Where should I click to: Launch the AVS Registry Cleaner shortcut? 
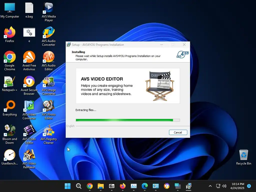pyautogui.click(x=49, y=134)
